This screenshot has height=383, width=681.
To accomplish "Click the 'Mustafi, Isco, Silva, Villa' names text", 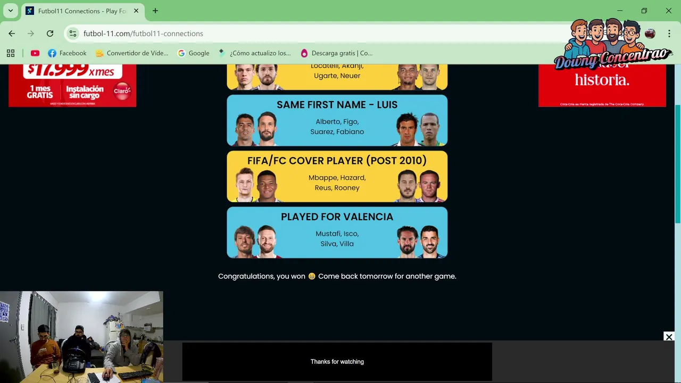I will coord(337,238).
